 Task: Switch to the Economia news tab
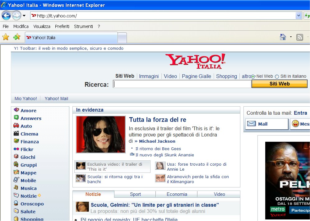pos(177,194)
